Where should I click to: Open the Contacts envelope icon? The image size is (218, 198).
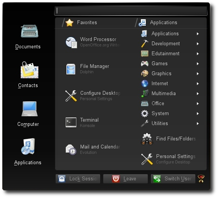[30, 70]
